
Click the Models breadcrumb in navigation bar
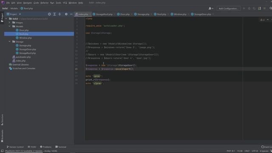14,8
